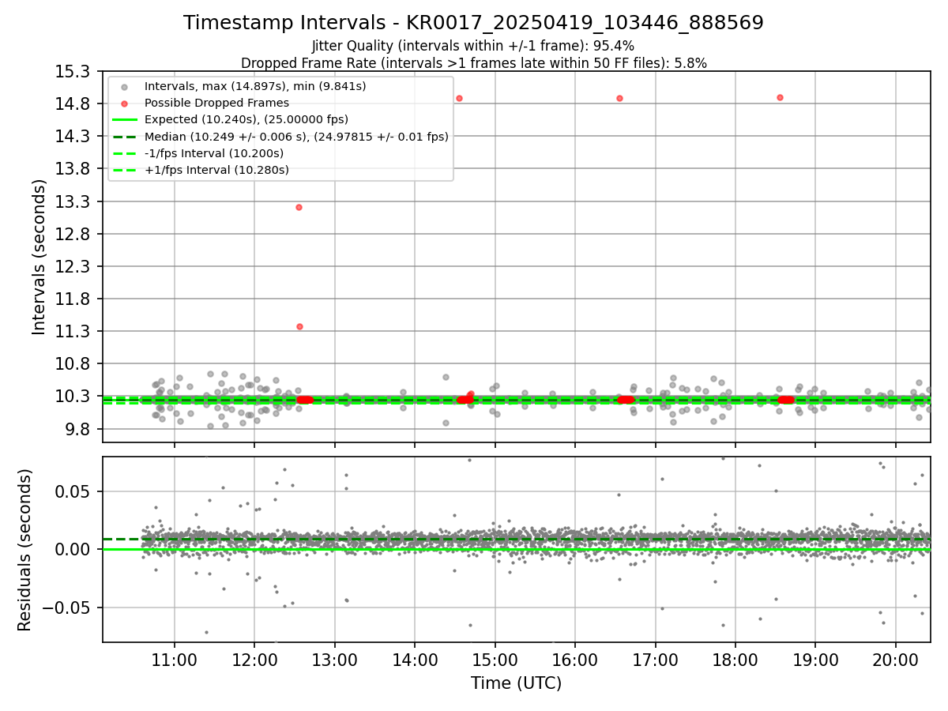948x711 pixels.
Task: Click the 20:00 time tick label
Action: tap(896, 660)
